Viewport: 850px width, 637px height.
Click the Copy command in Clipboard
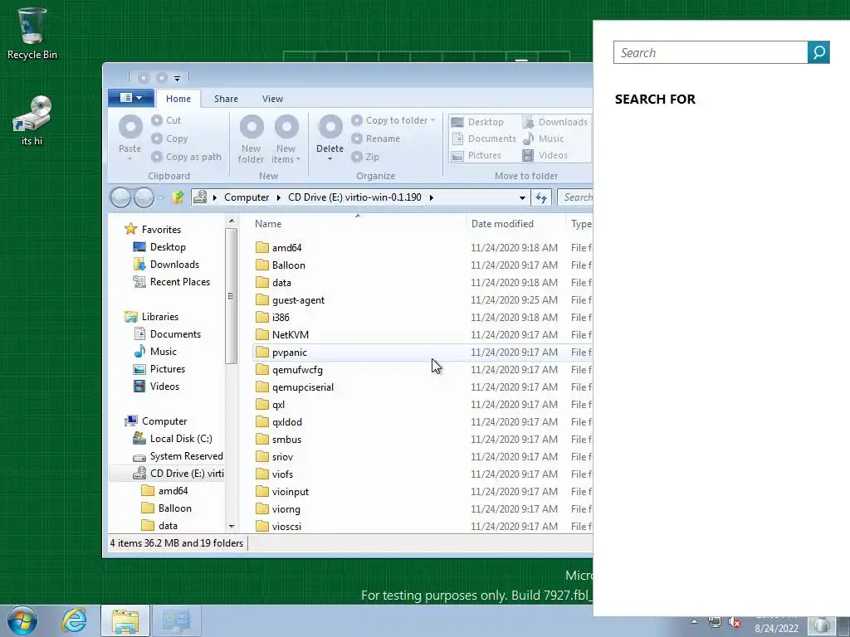[169, 139]
